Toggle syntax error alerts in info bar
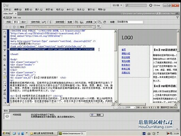 tap(5, 77)
